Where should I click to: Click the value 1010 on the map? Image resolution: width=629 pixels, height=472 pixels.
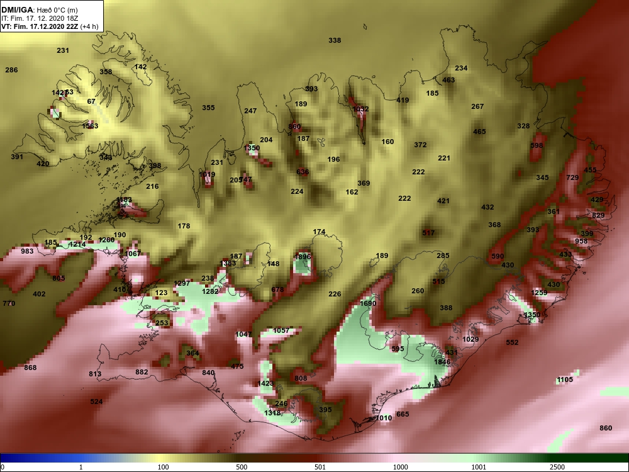click(384, 418)
